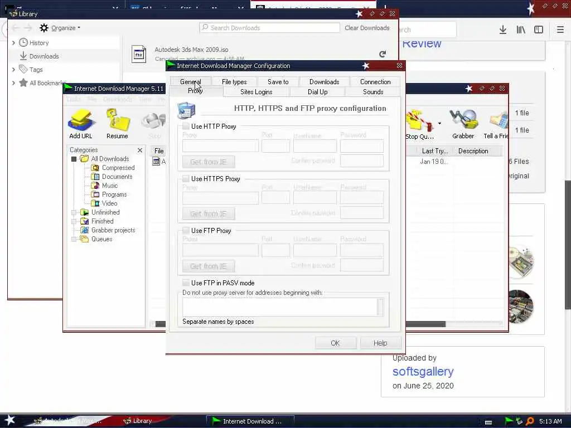
Task: Click the proxy configuration computer icon
Action: [186, 110]
